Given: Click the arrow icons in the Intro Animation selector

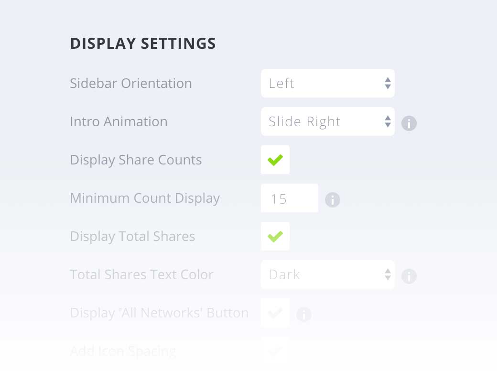Looking at the screenshot, I should [387, 121].
